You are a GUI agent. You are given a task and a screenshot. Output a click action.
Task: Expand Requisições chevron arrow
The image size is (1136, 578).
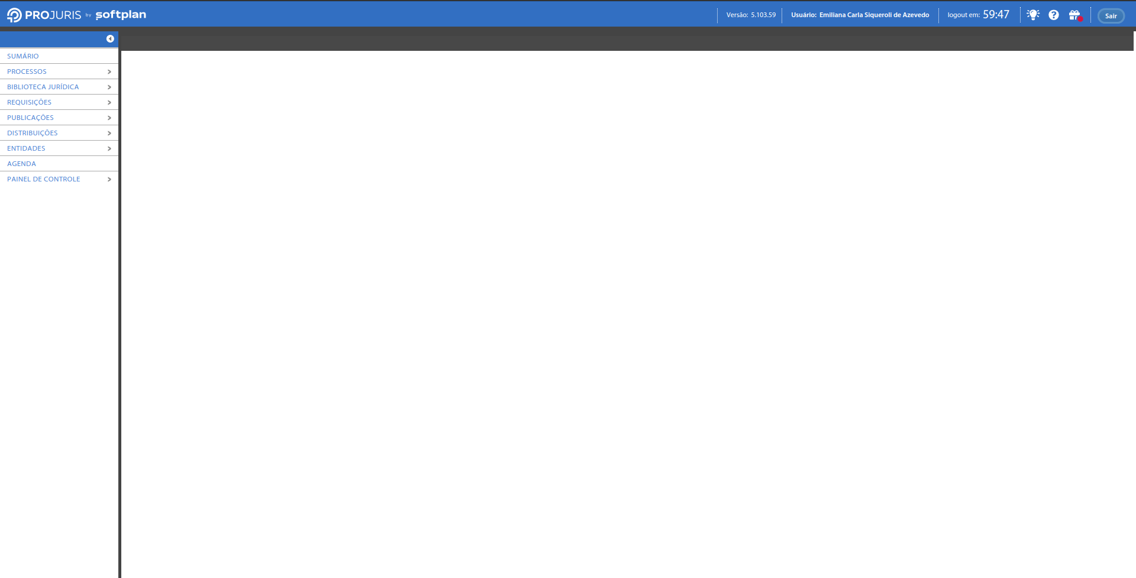tap(109, 102)
